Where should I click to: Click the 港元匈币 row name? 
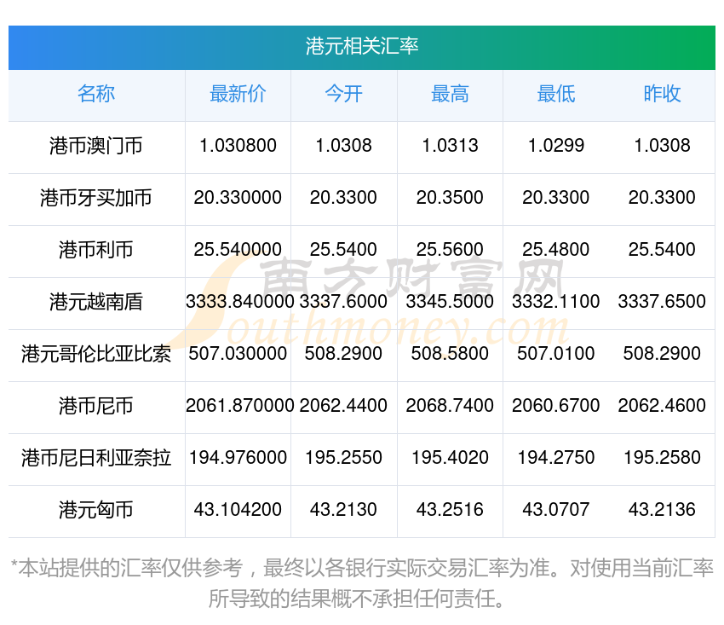[96, 510]
